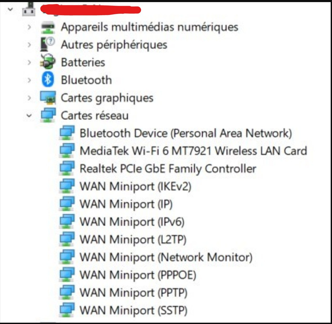Click the blue Bluetooth category icon

pos(48,79)
